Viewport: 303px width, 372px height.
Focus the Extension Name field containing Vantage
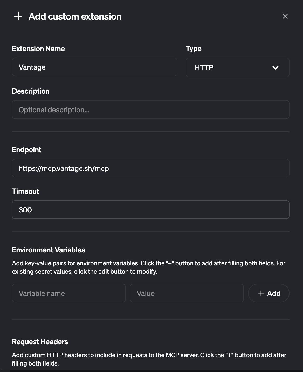pos(95,67)
